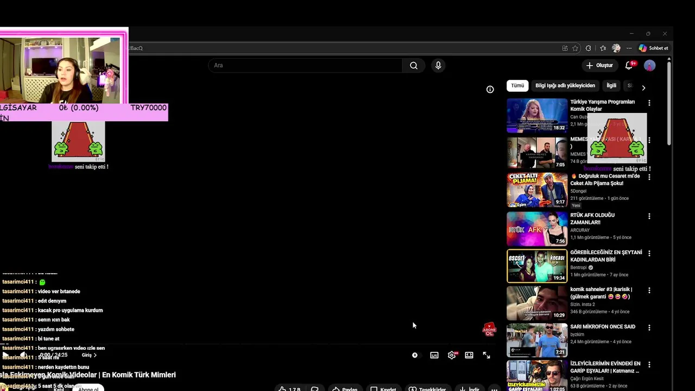Dislike the video thumbs-down
This screenshot has height=391, width=695.
[314, 389]
